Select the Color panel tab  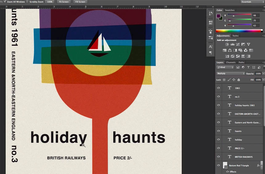[x=219, y=10]
